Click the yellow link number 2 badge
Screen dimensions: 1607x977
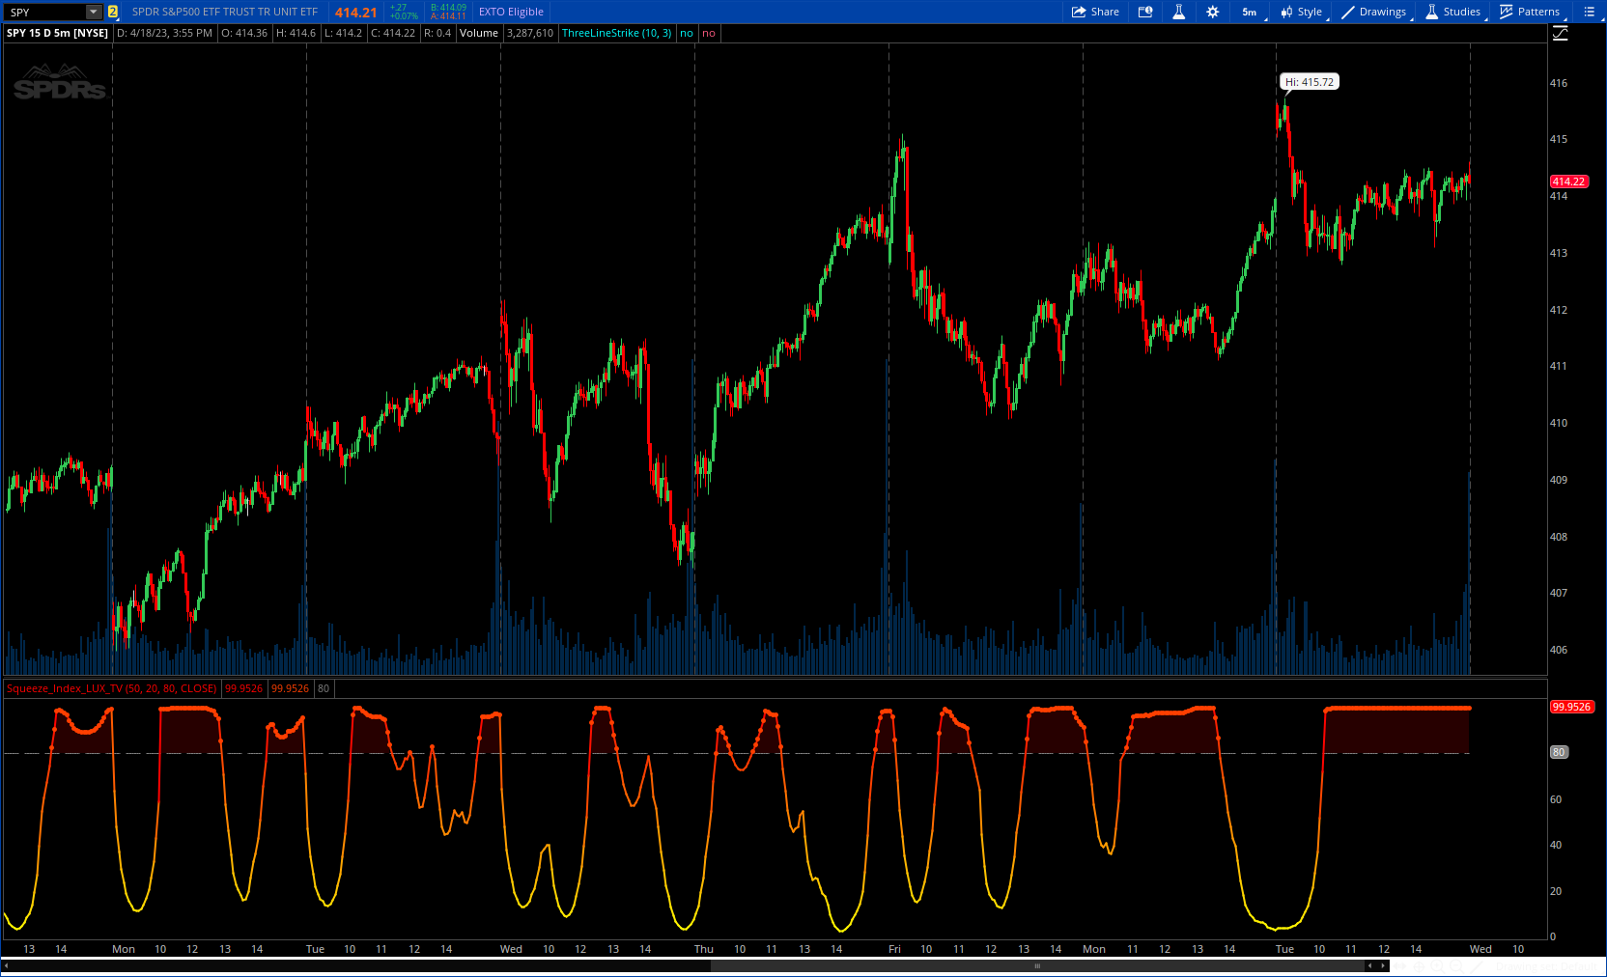[x=113, y=12]
